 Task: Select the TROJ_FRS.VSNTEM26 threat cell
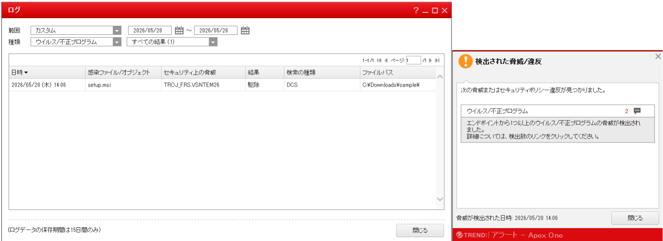click(x=203, y=85)
